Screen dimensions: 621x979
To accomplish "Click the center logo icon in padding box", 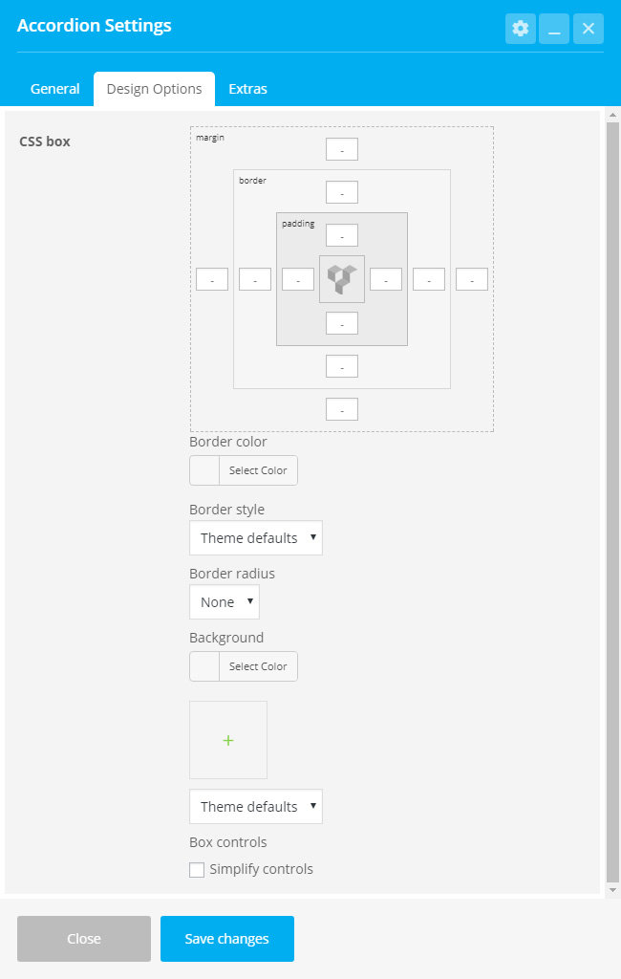I will pyautogui.click(x=342, y=279).
